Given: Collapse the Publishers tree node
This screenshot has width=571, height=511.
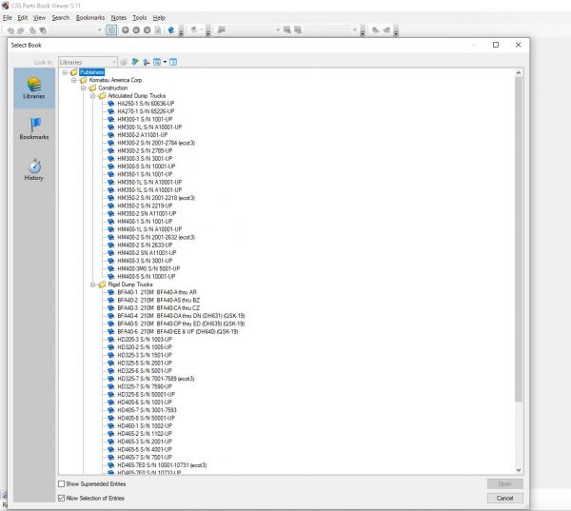Looking at the screenshot, I should (65, 72).
